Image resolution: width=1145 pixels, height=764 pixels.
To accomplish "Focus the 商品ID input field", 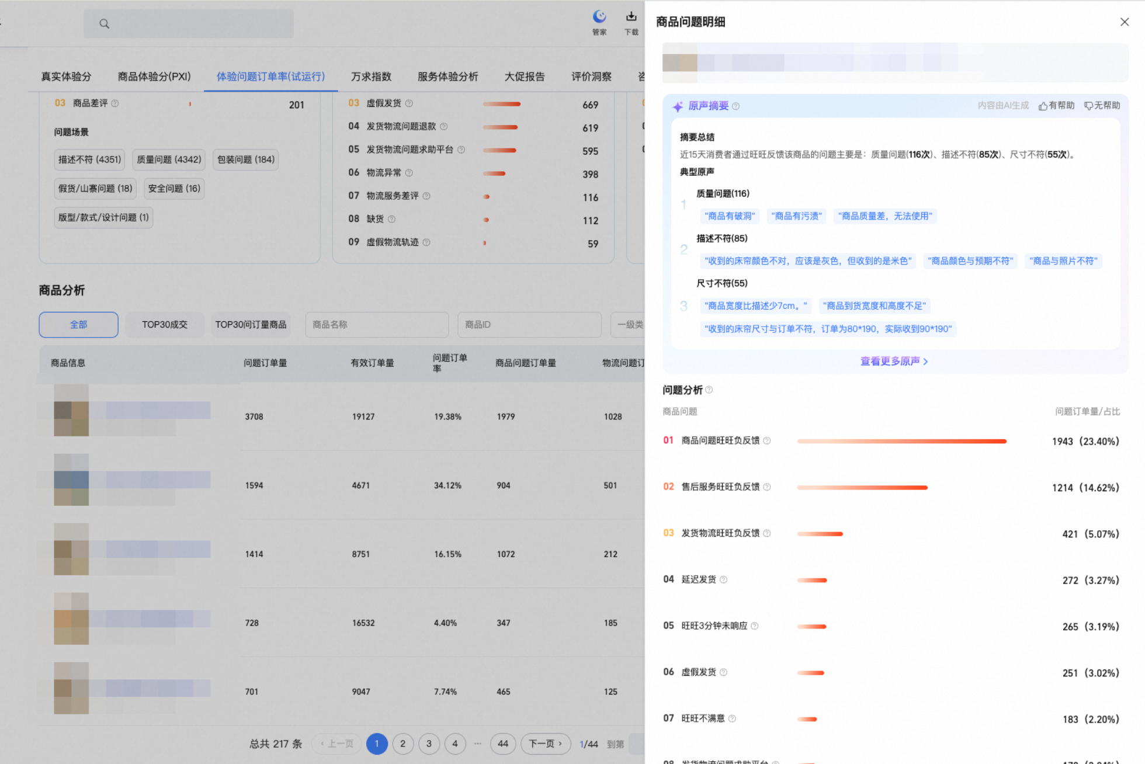I will (529, 325).
